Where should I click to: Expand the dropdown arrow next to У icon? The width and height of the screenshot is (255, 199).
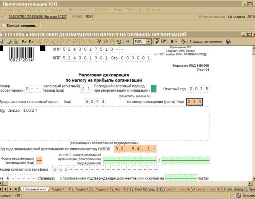point(176,42)
